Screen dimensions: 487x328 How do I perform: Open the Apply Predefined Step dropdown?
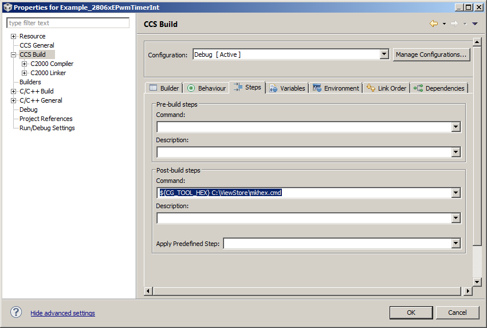click(455, 244)
